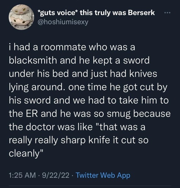This screenshot has height=188, width=180.
Task: Click the phrase "got cut by"
Action: pyautogui.click(x=145, y=87)
